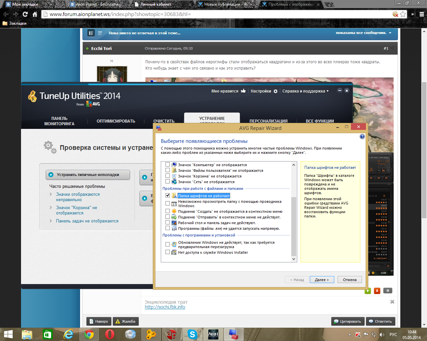
Task: Click the red downvote arrow on the post
Action: tap(377, 291)
